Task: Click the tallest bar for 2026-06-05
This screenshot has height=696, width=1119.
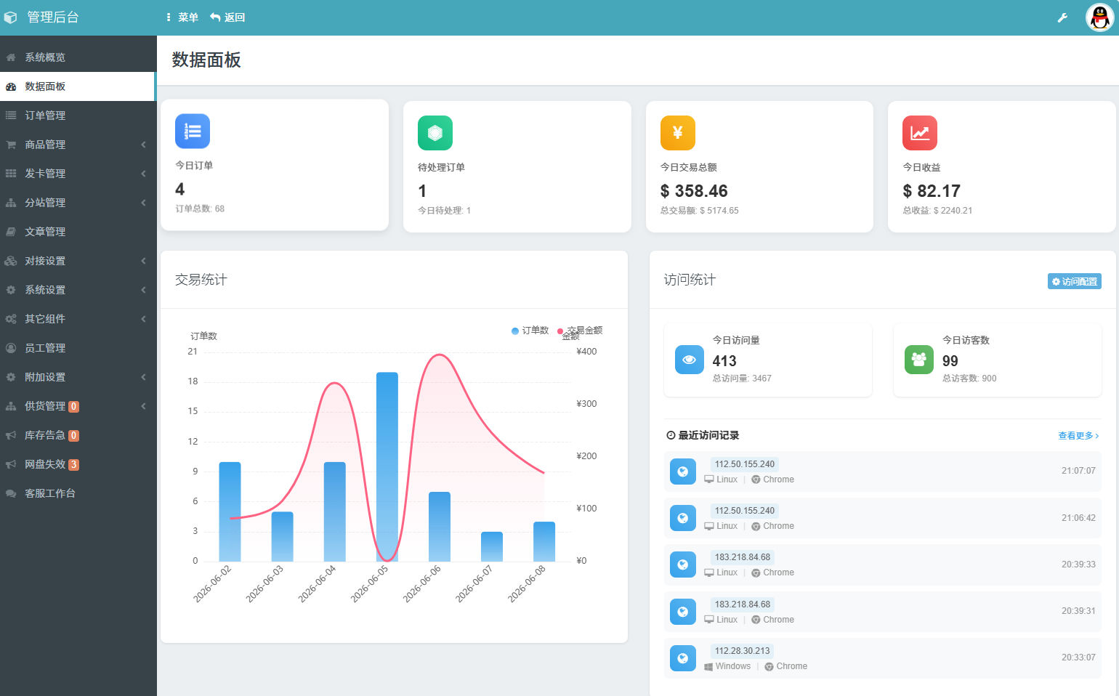Action: pyautogui.click(x=387, y=466)
